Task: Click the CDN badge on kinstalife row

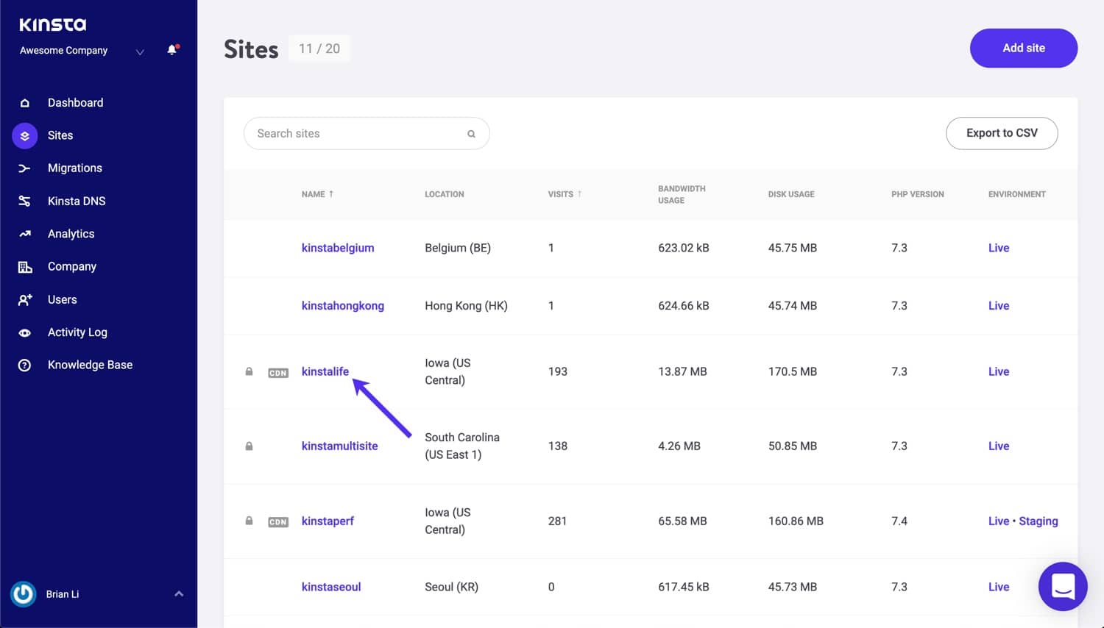Action: click(278, 373)
